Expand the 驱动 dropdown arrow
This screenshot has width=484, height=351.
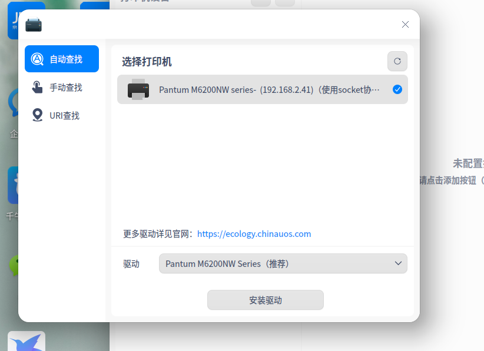coord(398,263)
